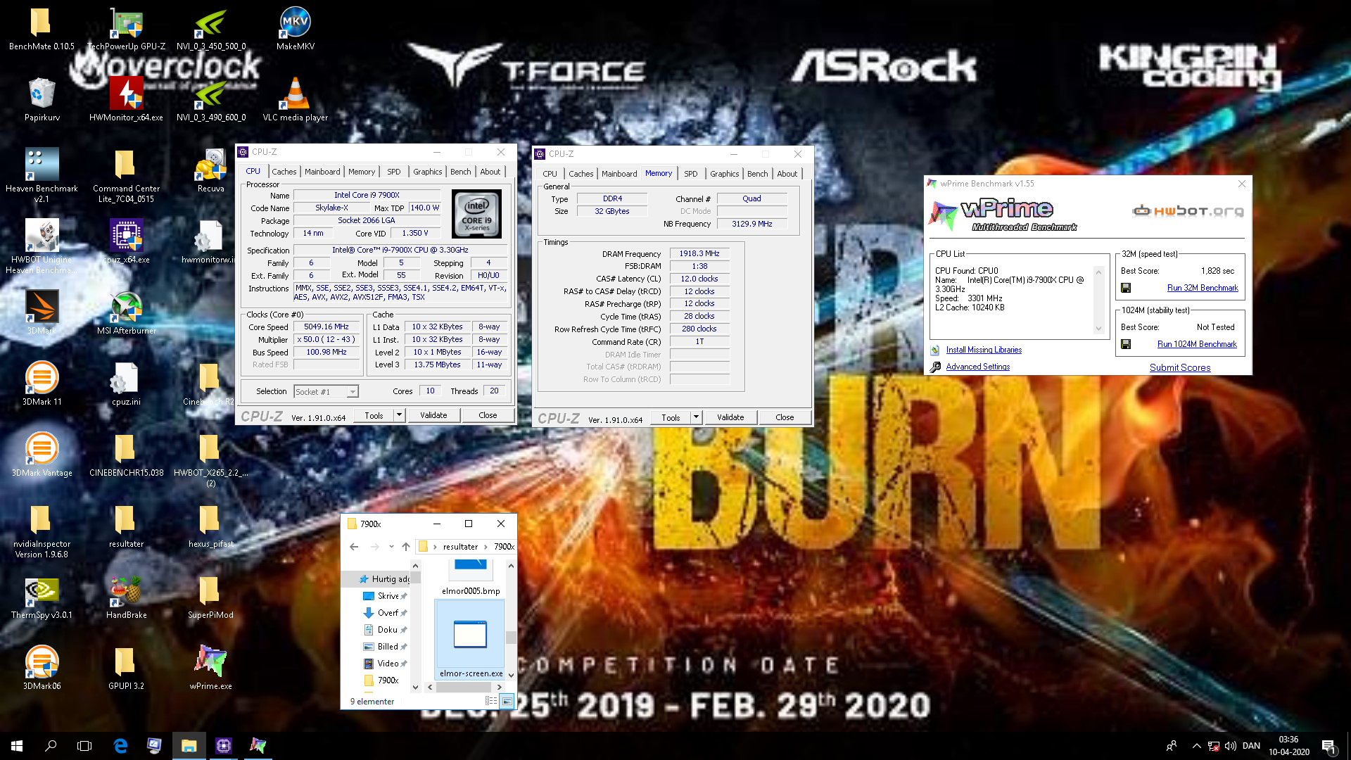The image size is (1351, 760).
Task: Click save icon next to Run 32M Benchmark
Action: pyautogui.click(x=1126, y=288)
